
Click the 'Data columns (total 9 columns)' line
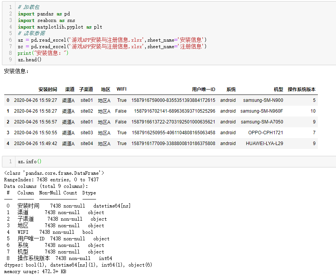(46, 186)
